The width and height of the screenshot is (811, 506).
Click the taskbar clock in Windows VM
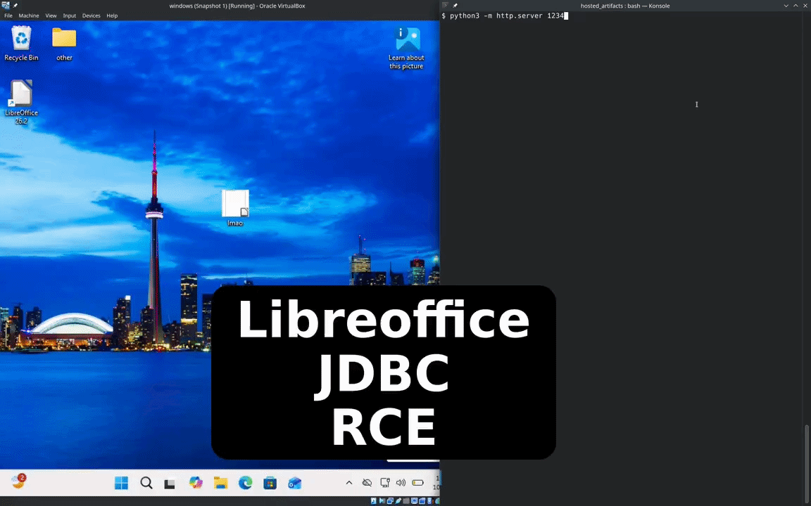(x=436, y=483)
